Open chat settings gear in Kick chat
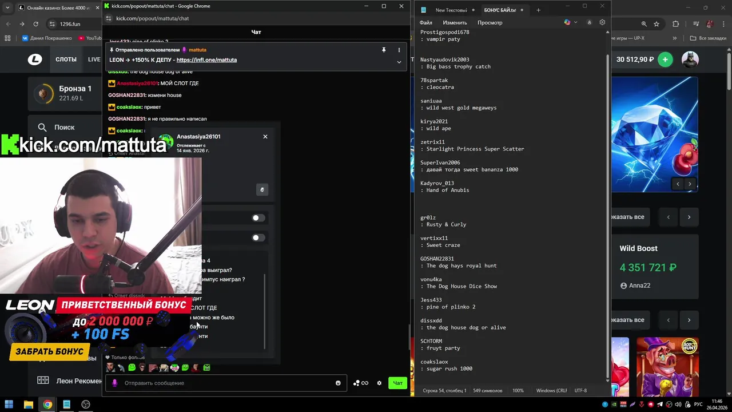Viewport: 732px width, 412px height. click(x=379, y=383)
